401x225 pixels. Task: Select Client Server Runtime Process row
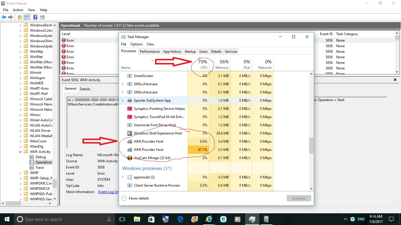197,185
